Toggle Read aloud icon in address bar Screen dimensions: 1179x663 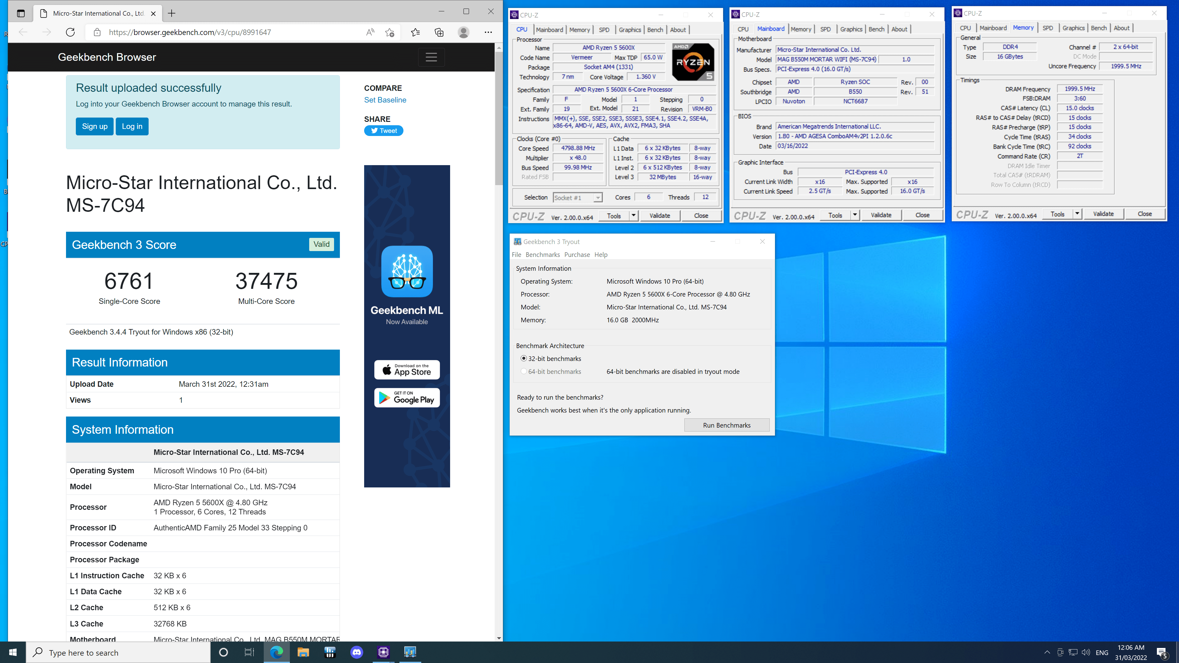370,32
